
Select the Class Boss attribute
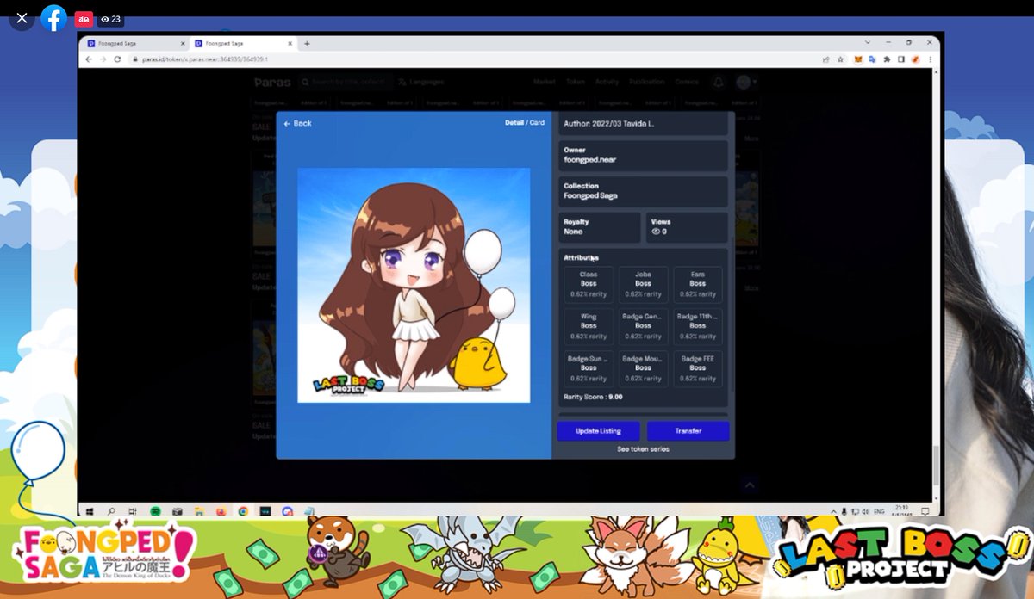[x=589, y=284]
